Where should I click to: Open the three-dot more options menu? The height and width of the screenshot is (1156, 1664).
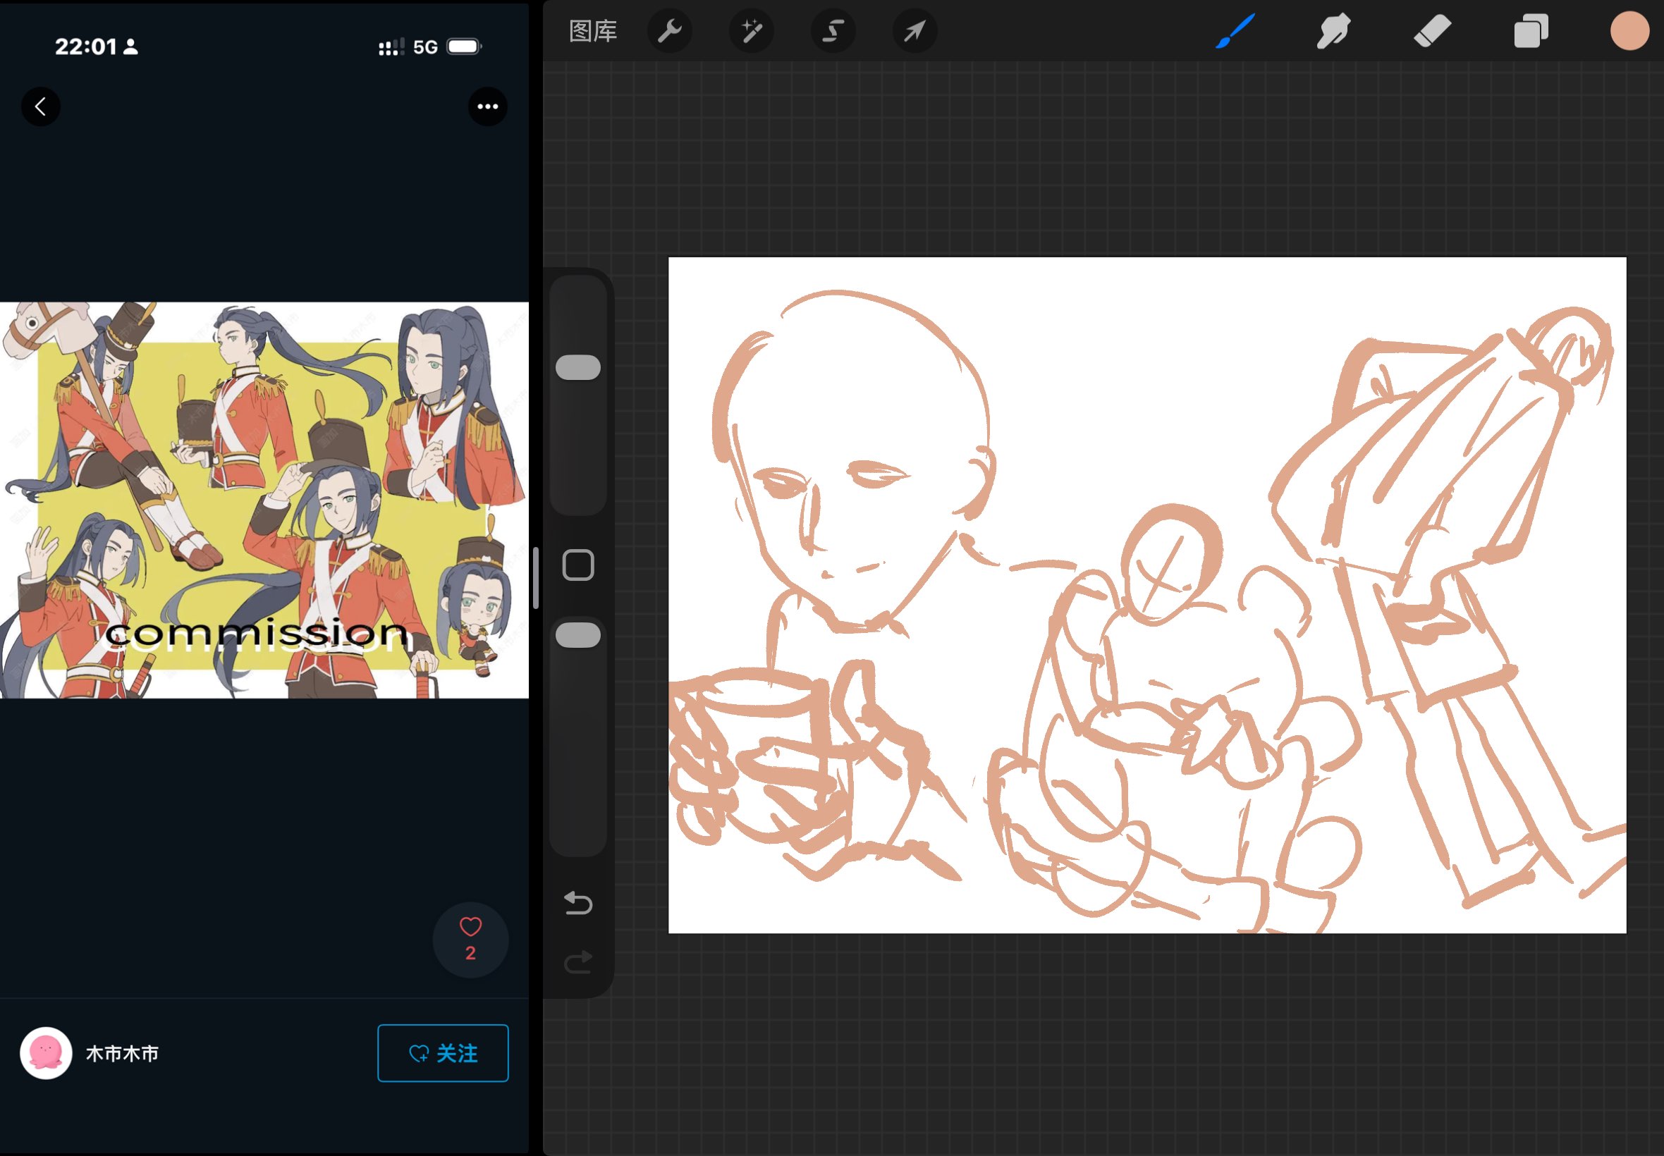(x=487, y=106)
